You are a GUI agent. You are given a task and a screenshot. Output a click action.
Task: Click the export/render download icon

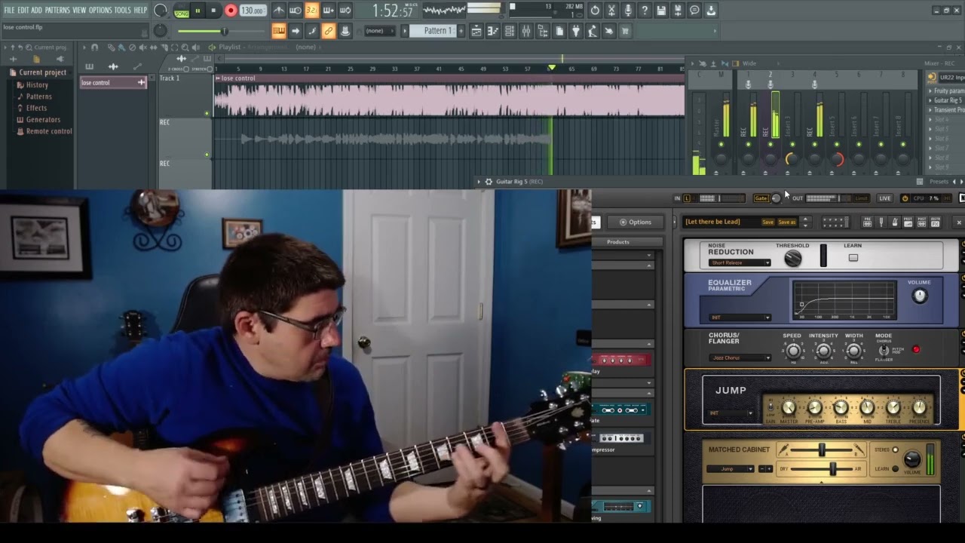click(x=711, y=11)
